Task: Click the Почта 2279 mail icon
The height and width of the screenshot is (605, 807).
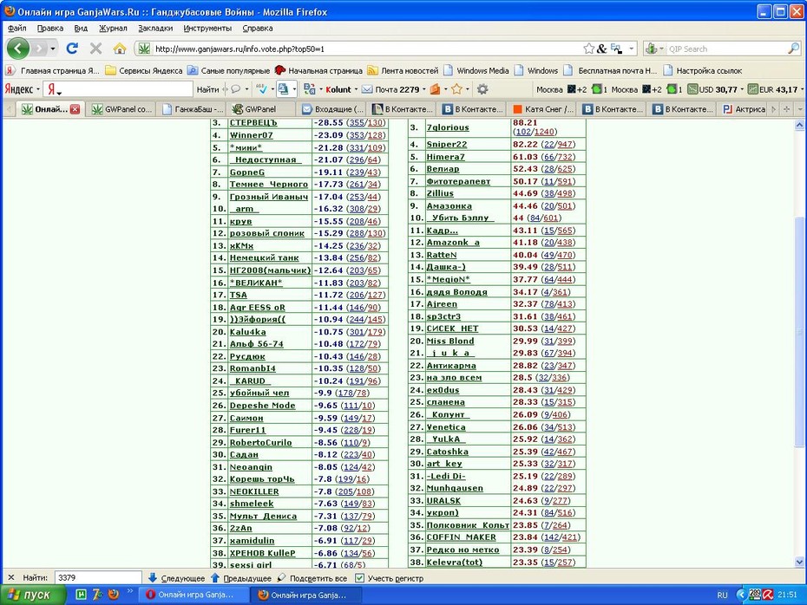Action: [x=367, y=89]
